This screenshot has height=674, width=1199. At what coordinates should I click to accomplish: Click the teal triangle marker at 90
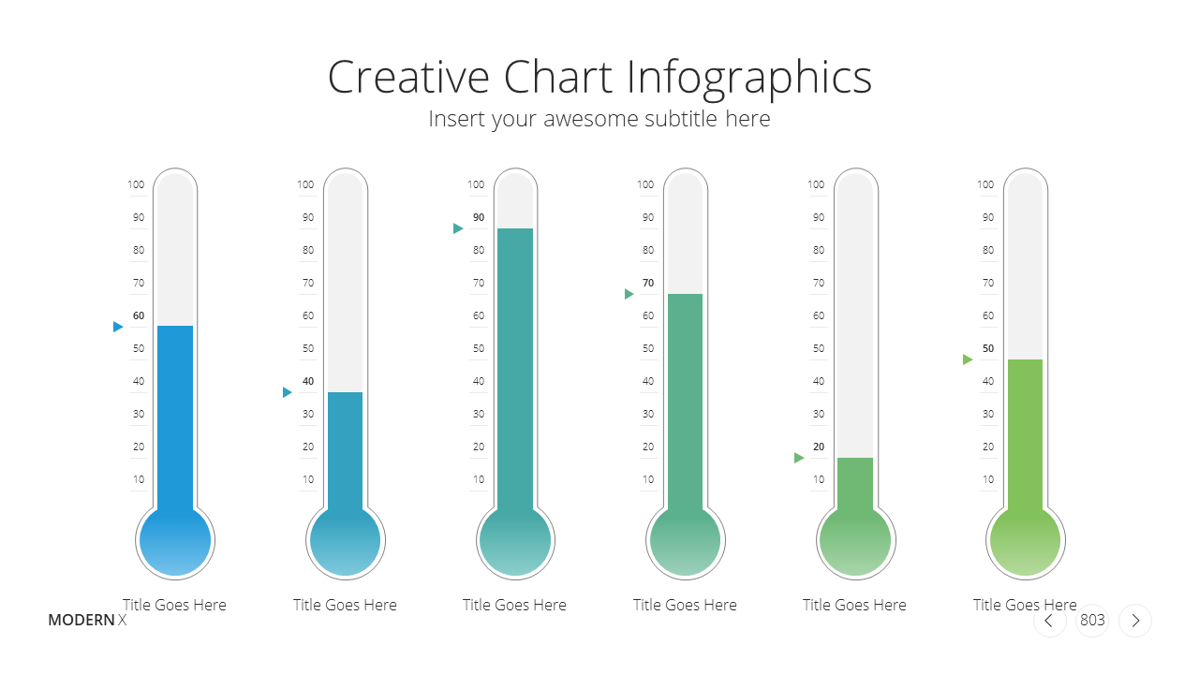coord(458,228)
